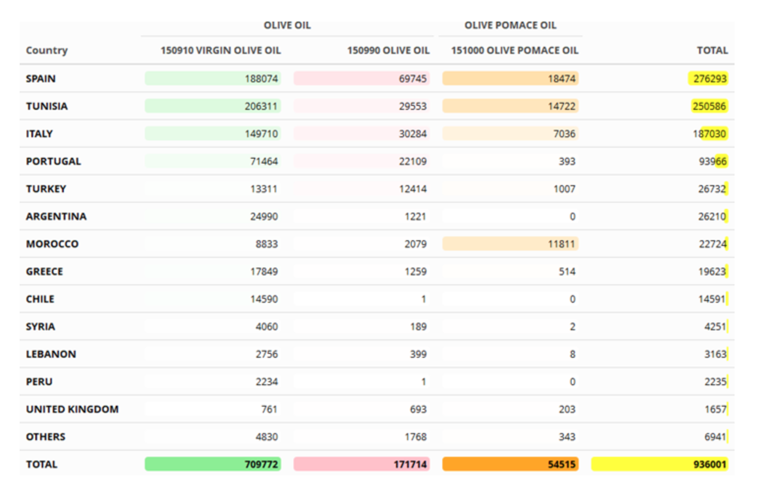Screen dimensions: 763x493
Task: Sort by 150910 Virgin Olive Oil column
Action: tap(220, 50)
